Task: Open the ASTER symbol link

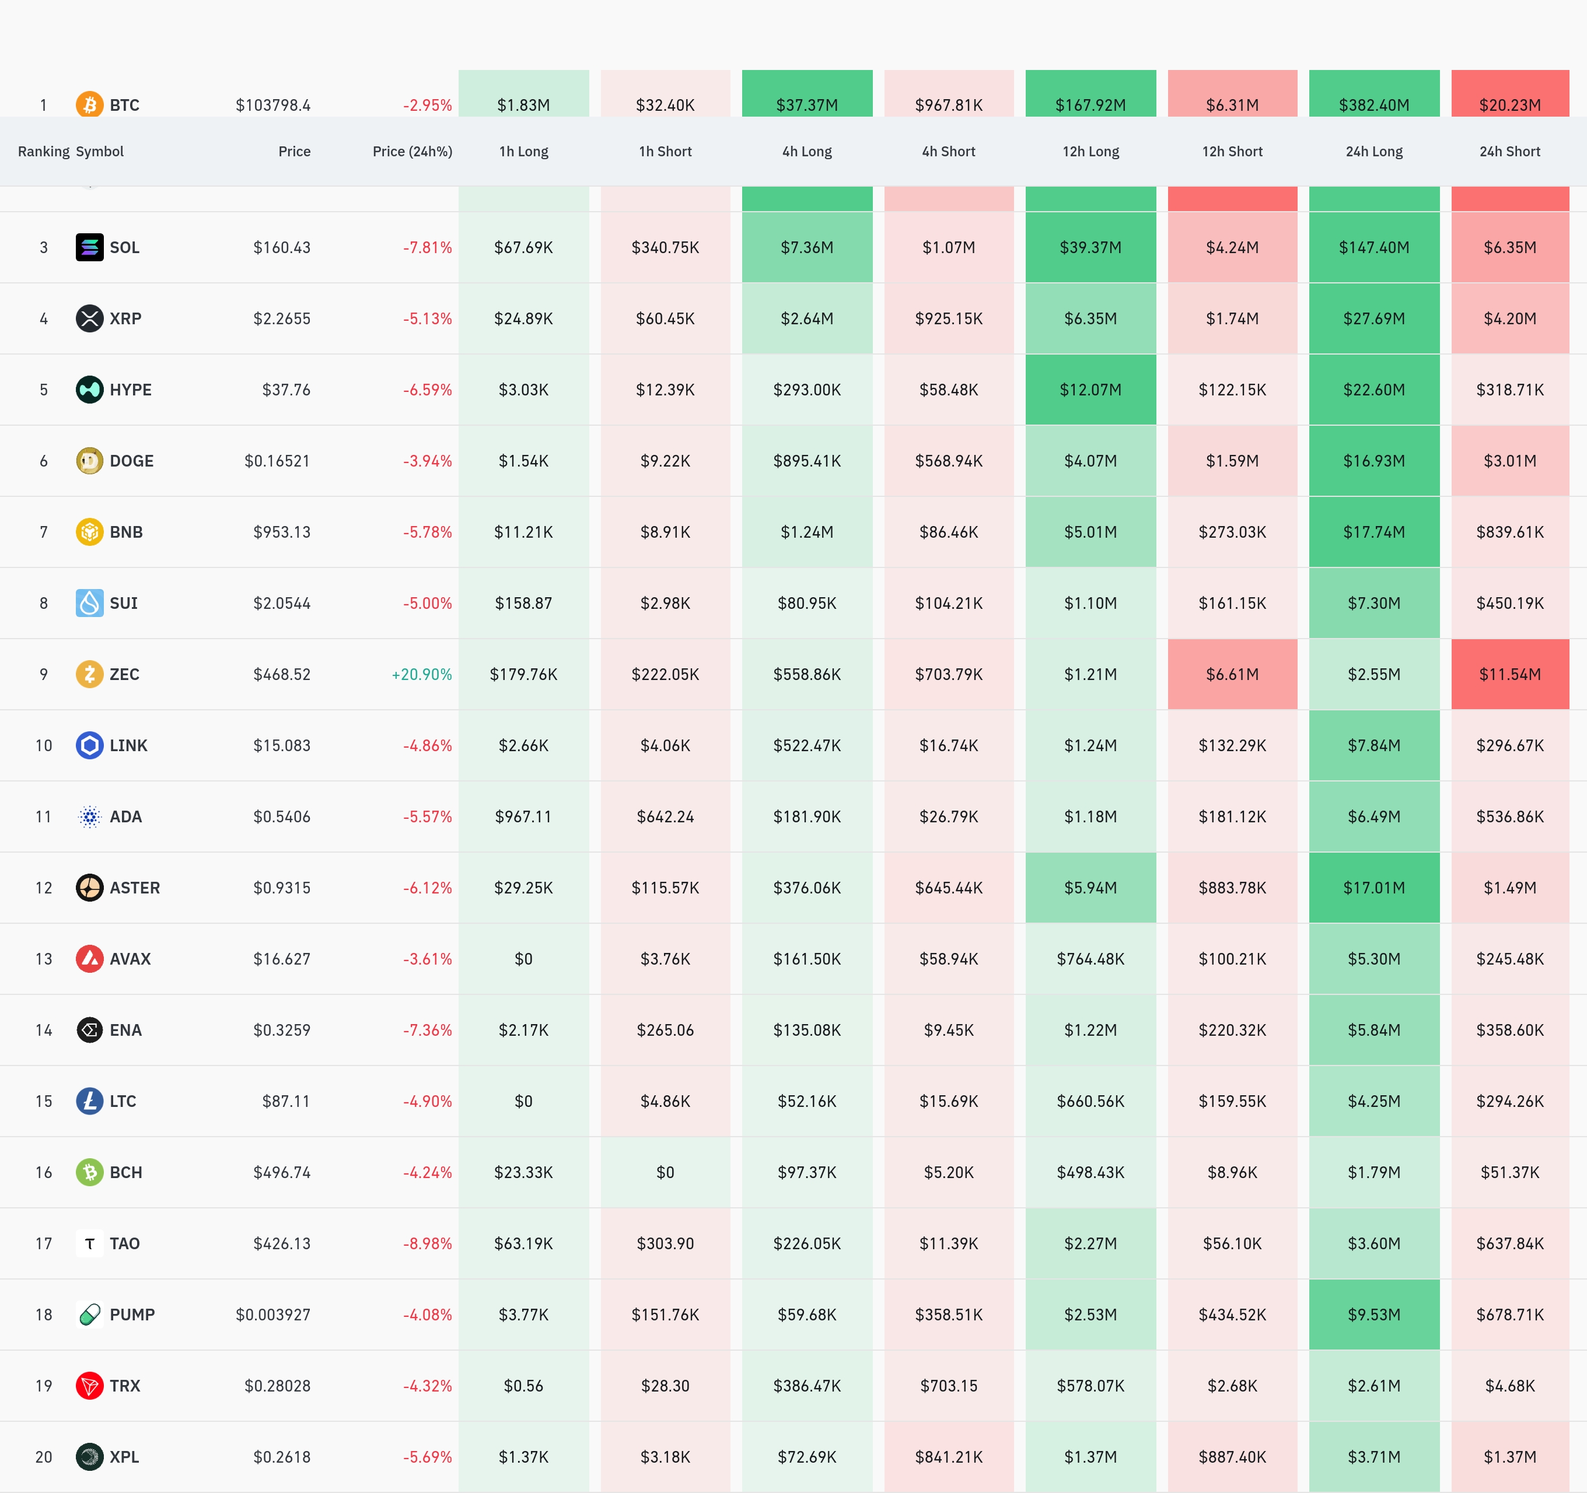Action: pos(134,887)
